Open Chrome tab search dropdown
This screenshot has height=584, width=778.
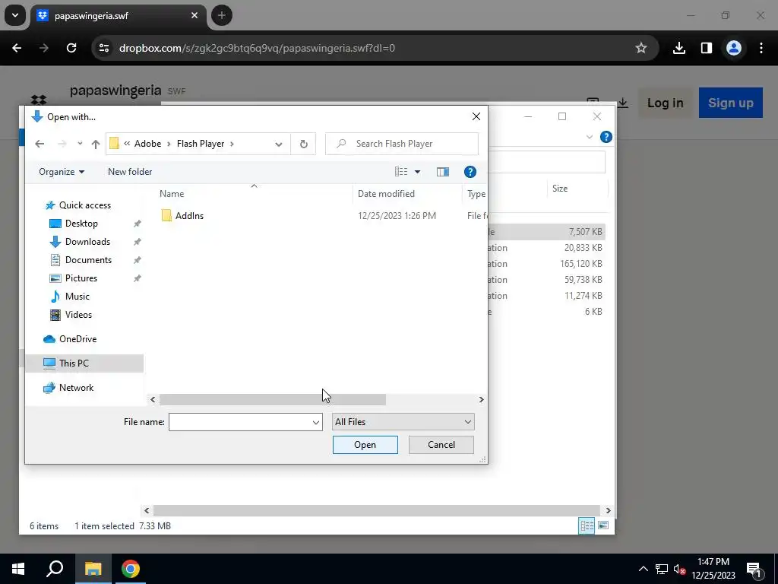pyautogui.click(x=15, y=15)
